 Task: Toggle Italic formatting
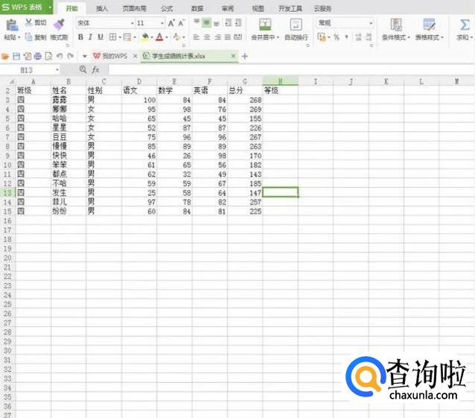(90, 37)
